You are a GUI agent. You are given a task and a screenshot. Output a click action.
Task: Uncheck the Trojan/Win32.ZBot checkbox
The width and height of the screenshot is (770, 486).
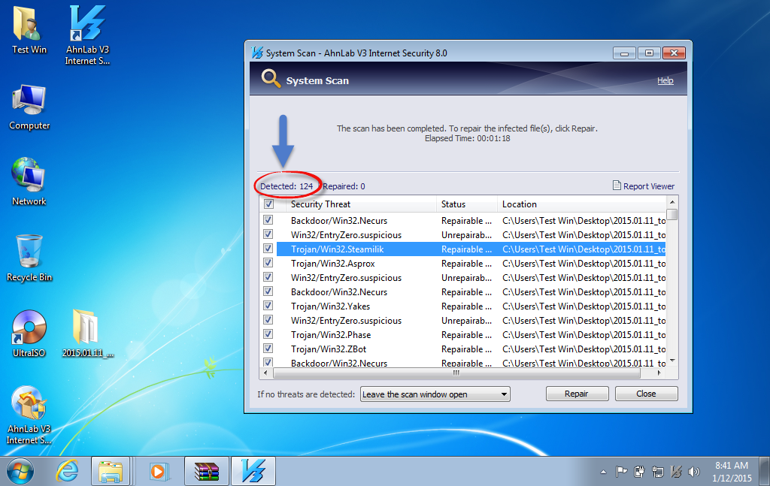(x=268, y=349)
